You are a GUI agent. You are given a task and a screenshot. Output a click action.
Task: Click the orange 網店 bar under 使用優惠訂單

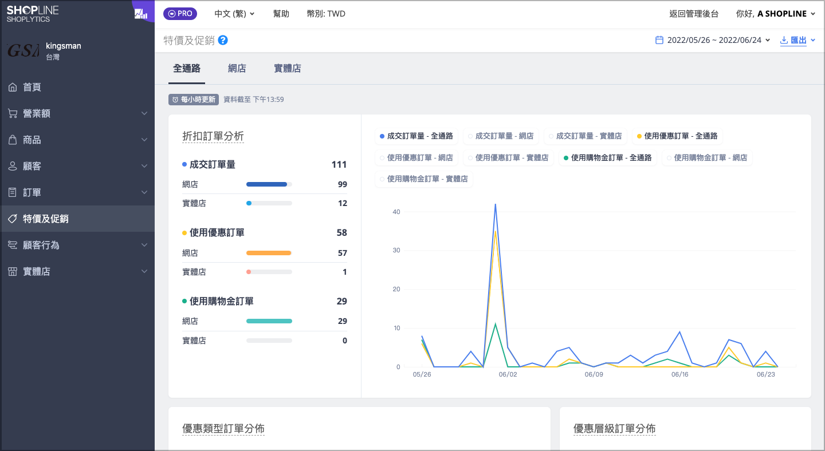(x=269, y=253)
